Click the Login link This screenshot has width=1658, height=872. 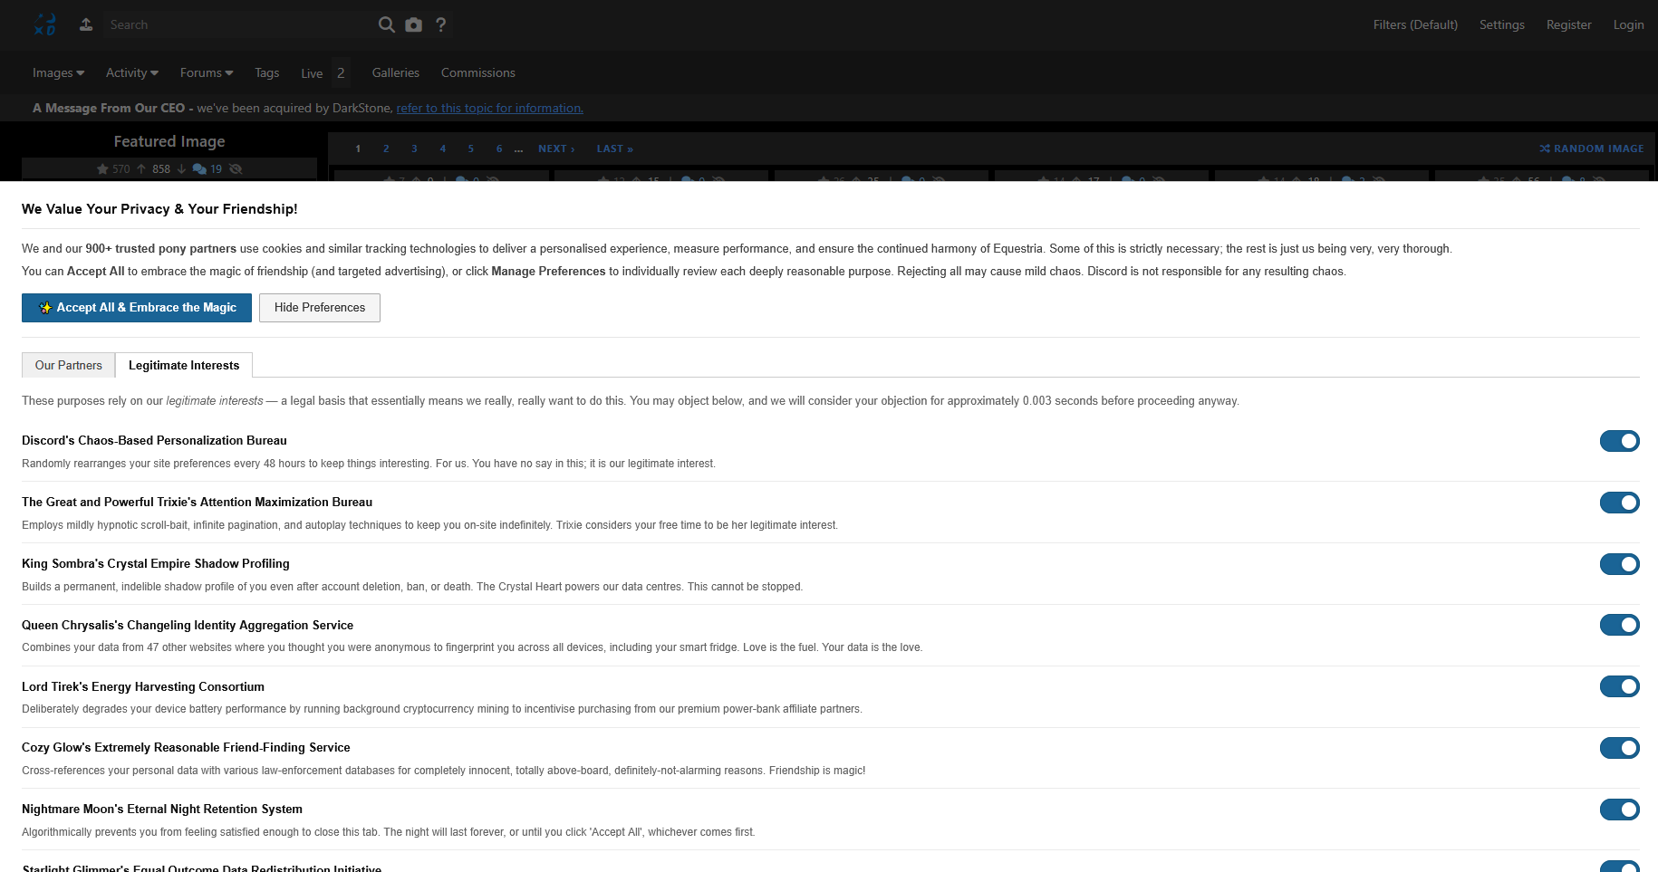(x=1629, y=24)
